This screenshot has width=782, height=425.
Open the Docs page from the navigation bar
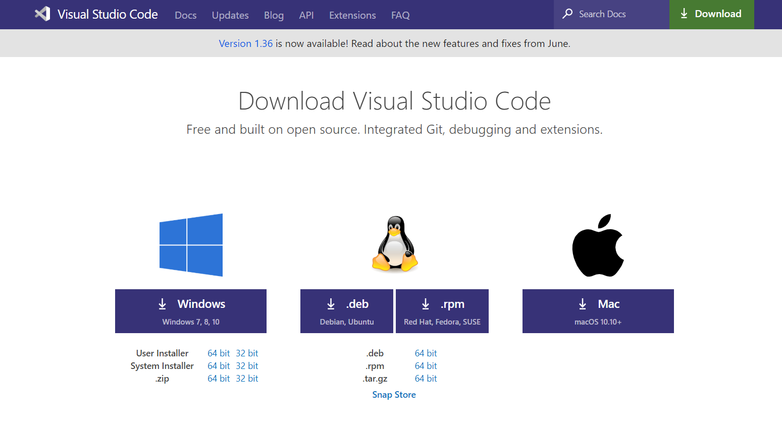point(185,15)
